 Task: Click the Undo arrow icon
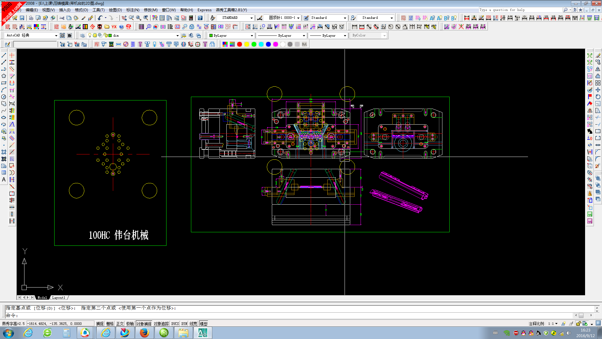pyautogui.click(x=100, y=18)
